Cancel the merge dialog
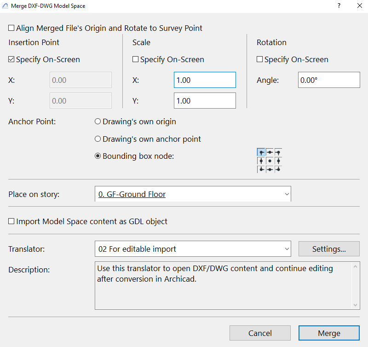The image size is (368, 347). pos(260,333)
